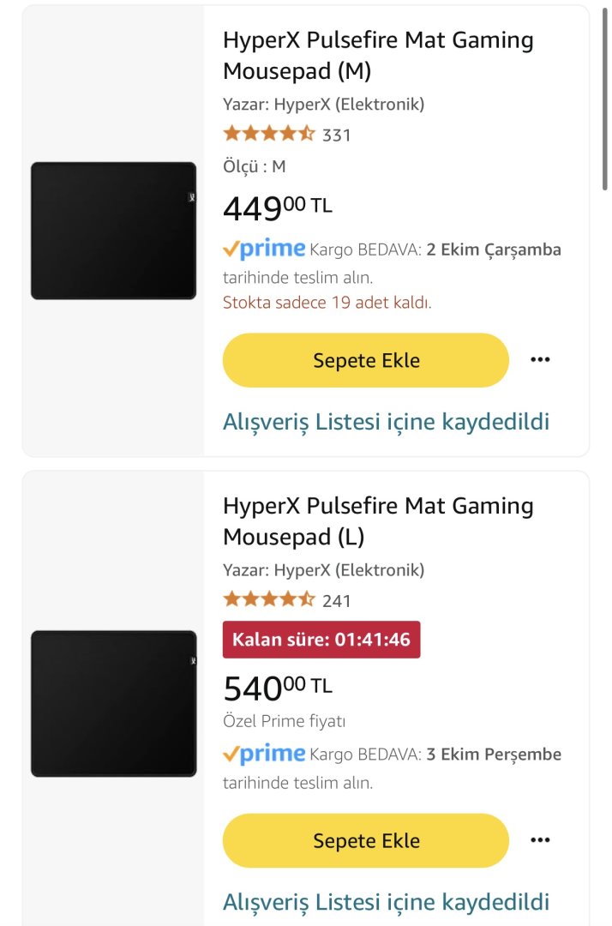Open HyperX Pulsefire Mat Mousepad (M) title
The width and height of the screenshot is (612, 926).
click(378, 55)
